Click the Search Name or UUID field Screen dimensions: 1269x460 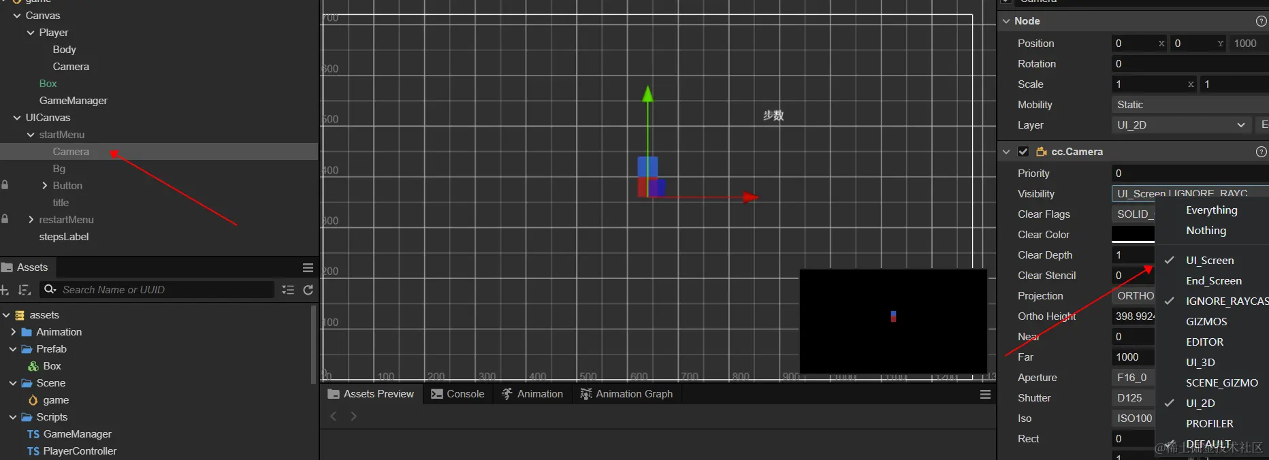(x=157, y=290)
